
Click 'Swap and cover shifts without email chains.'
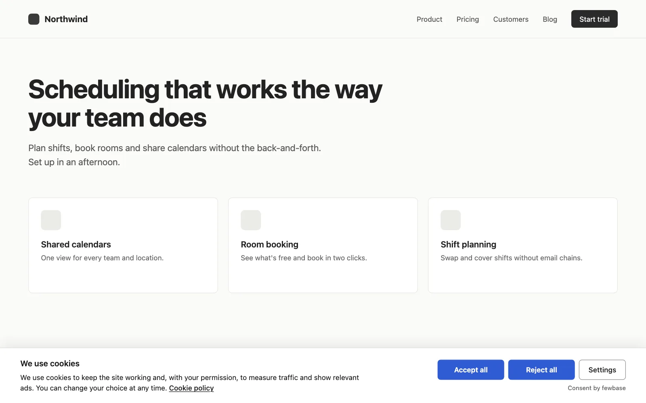tap(511, 258)
